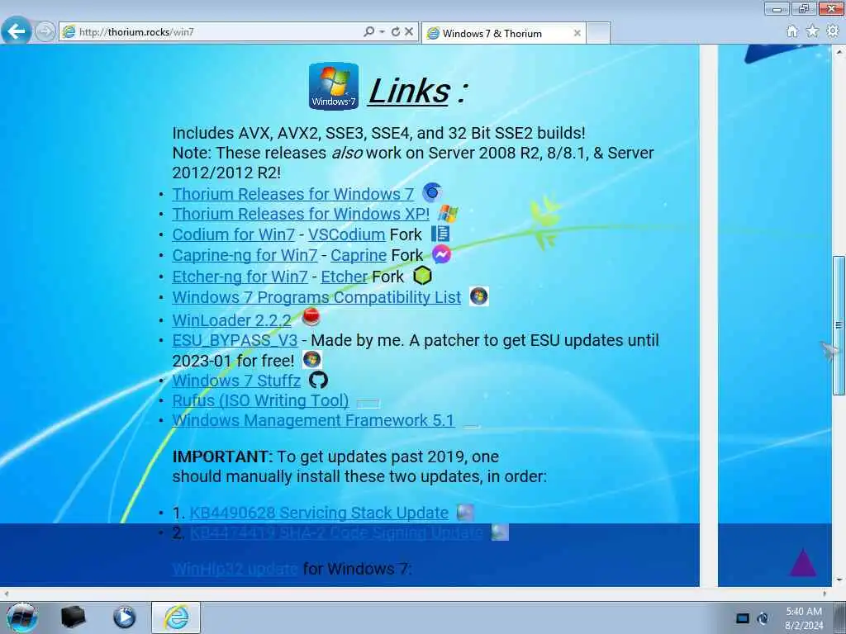846x634 pixels.
Task: Click the vertical scrollbar thumb
Action: [x=839, y=325]
